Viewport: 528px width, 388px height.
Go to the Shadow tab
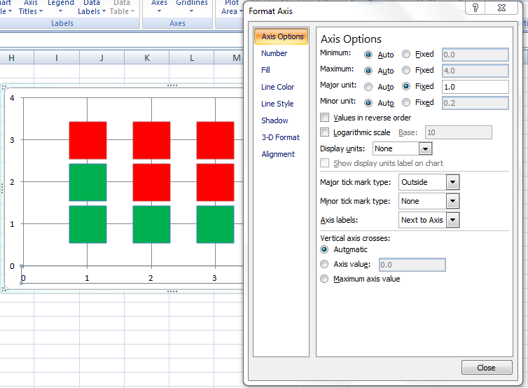pyautogui.click(x=275, y=120)
